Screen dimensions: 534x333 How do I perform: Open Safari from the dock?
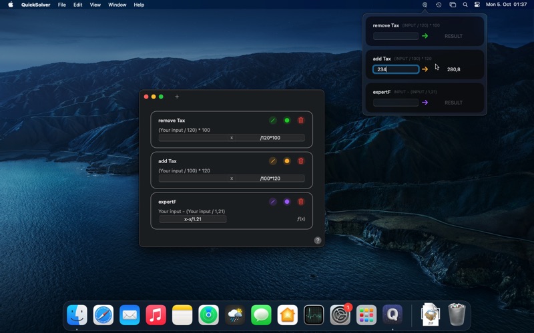(103, 314)
